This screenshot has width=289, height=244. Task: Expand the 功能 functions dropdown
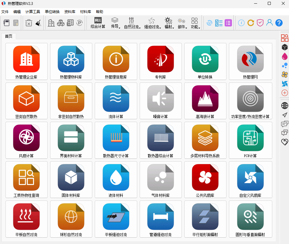195,23
